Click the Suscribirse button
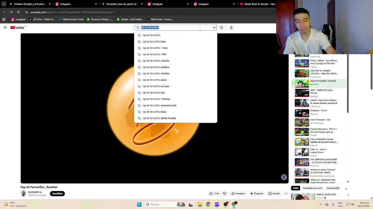This screenshot has height=209, width=373. (57, 194)
